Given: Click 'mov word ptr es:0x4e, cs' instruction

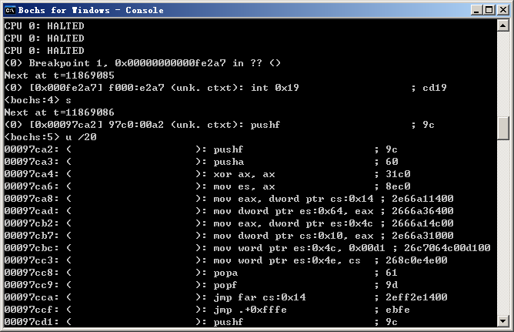Looking at the screenshot, I should (287, 260).
